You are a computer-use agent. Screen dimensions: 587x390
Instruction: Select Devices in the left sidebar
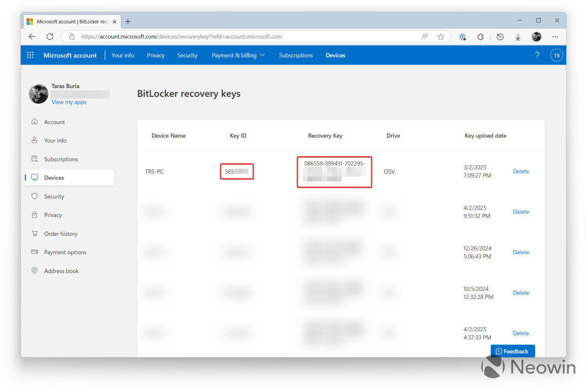69,178
